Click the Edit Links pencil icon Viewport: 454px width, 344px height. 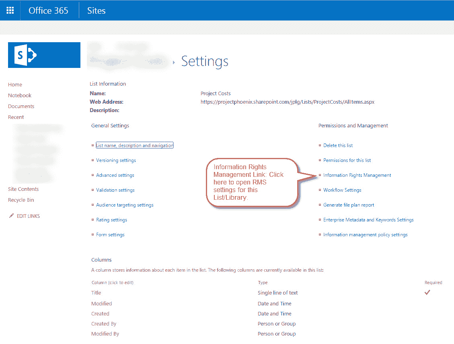[12, 216]
